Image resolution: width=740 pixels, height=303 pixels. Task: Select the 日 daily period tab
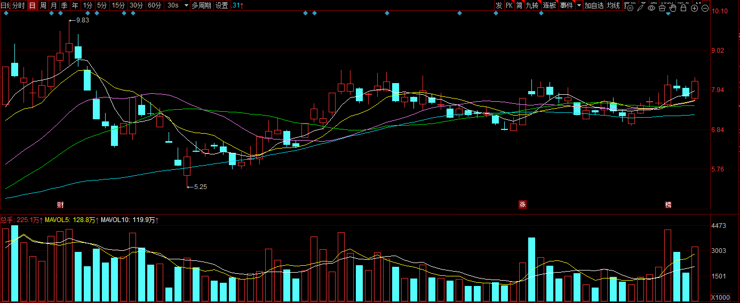(32, 5)
